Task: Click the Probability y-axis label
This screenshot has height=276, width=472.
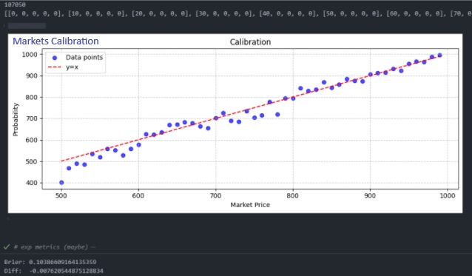Action: point(16,119)
